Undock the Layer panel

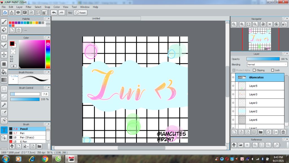tap(284, 53)
